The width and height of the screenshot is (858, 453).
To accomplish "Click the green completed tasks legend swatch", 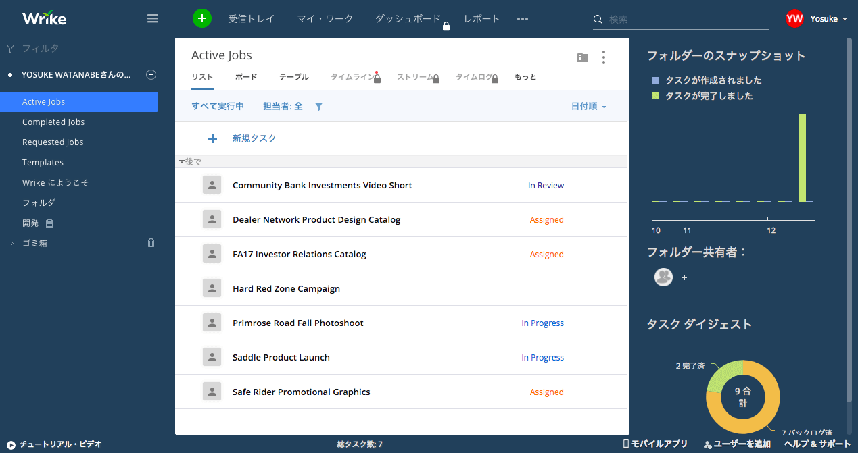I will pyautogui.click(x=654, y=97).
